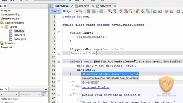Image resolution: width=183 pixels, height=103 pixels.
Task: Click Previous Bookmark up-arrow icon
Action: (137, 11)
